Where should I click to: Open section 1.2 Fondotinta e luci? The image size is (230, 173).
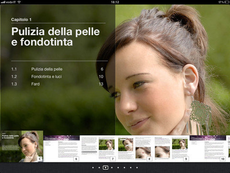57,76
